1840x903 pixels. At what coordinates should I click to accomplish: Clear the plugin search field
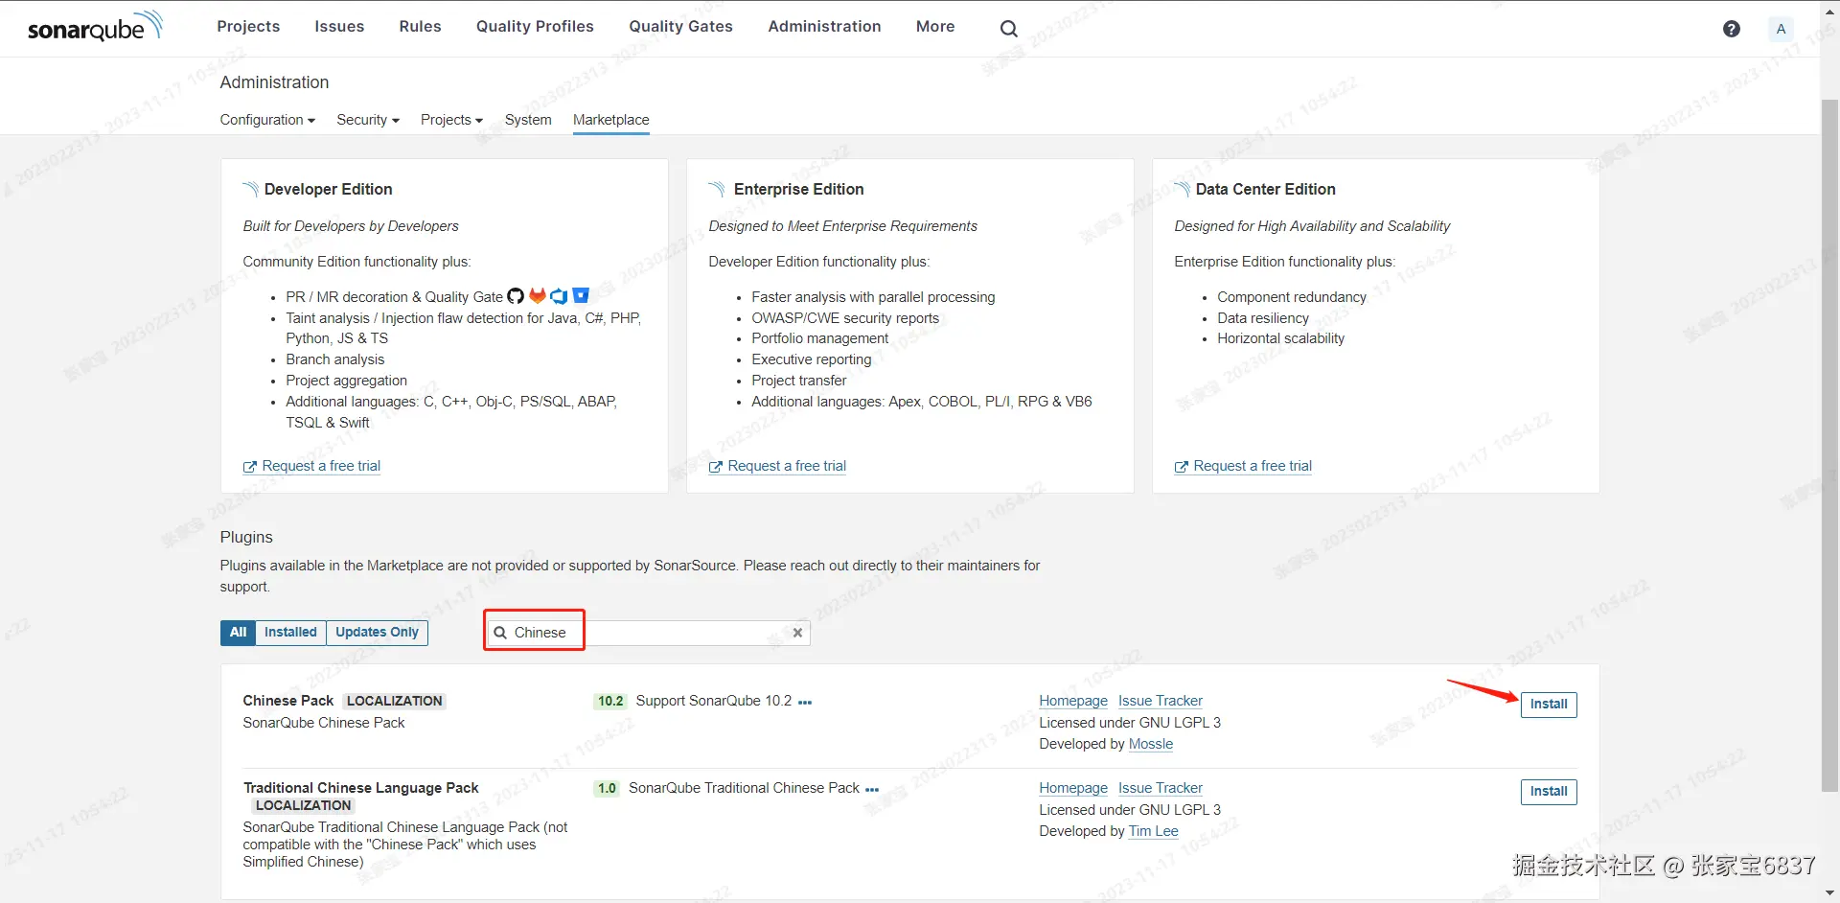pos(797,633)
